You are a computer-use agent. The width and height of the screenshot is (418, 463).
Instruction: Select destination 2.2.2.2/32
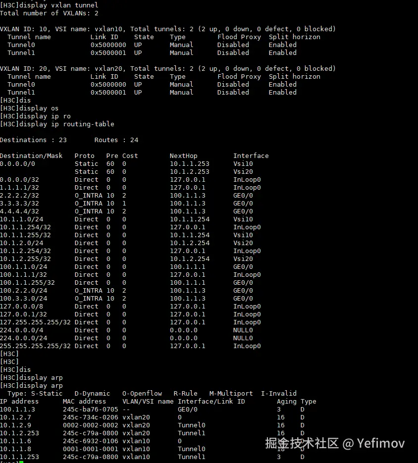[19, 196]
